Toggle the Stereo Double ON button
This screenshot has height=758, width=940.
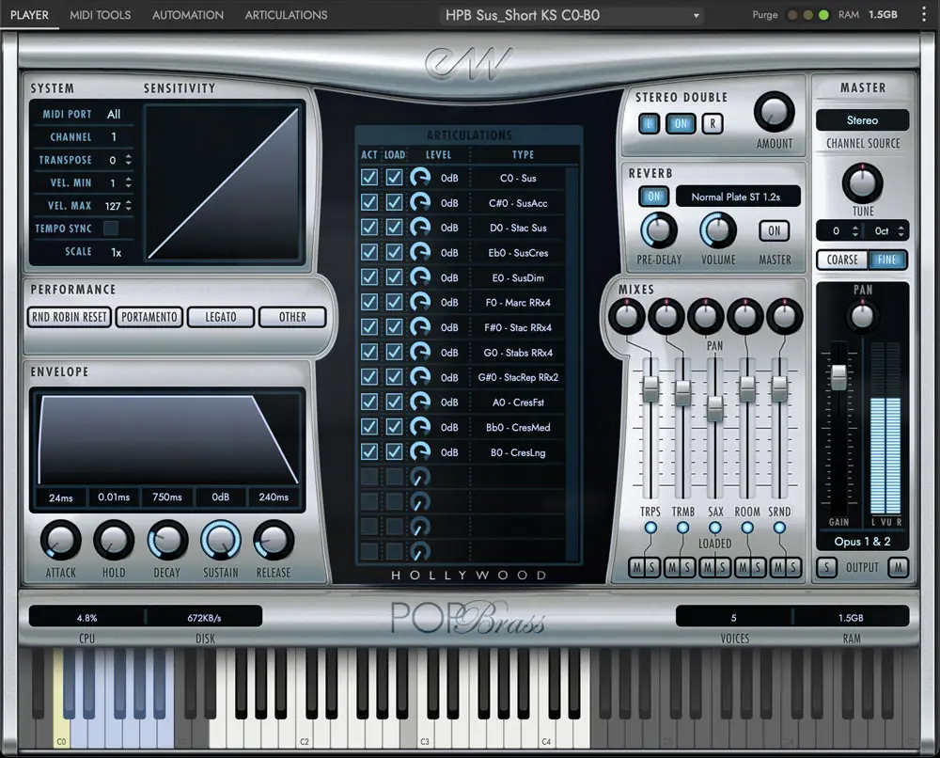tap(681, 124)
